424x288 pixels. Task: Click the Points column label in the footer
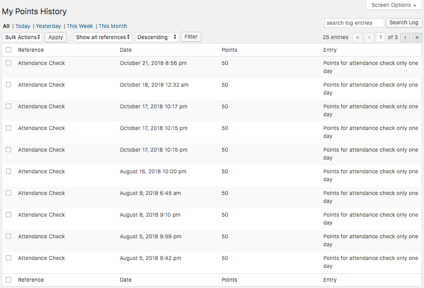(229, 280)
